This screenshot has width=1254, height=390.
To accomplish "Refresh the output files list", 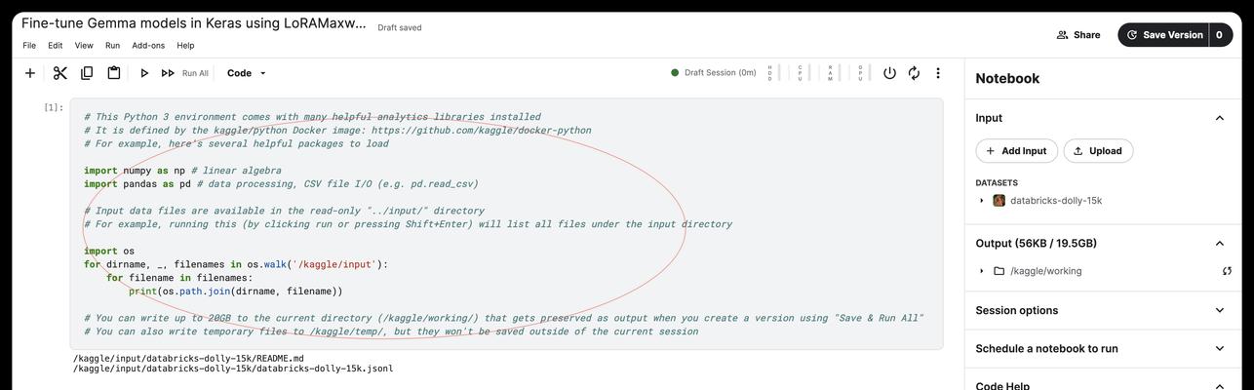I will pyautogui.click(x=1227, y=271).
